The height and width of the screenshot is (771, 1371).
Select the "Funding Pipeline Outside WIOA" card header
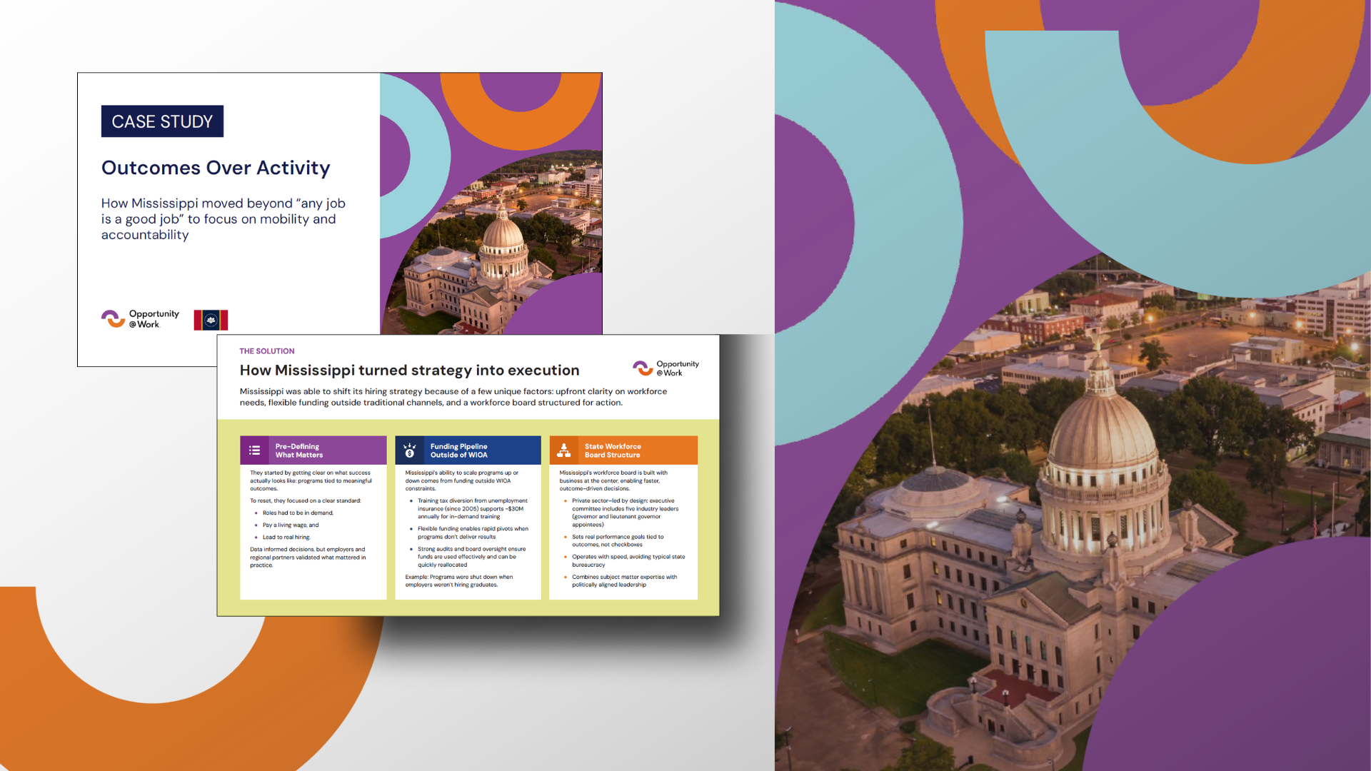click(468, 450)
